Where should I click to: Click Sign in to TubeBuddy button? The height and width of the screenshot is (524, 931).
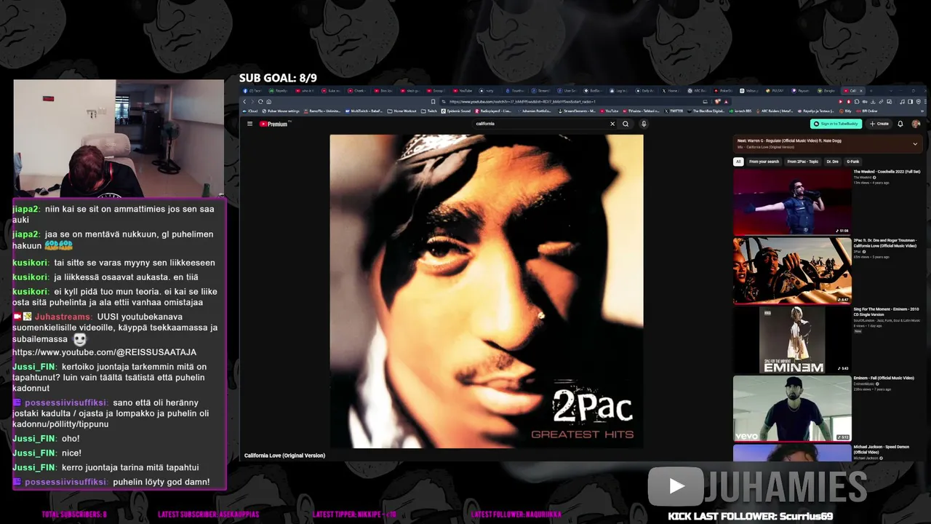(836, 124)
